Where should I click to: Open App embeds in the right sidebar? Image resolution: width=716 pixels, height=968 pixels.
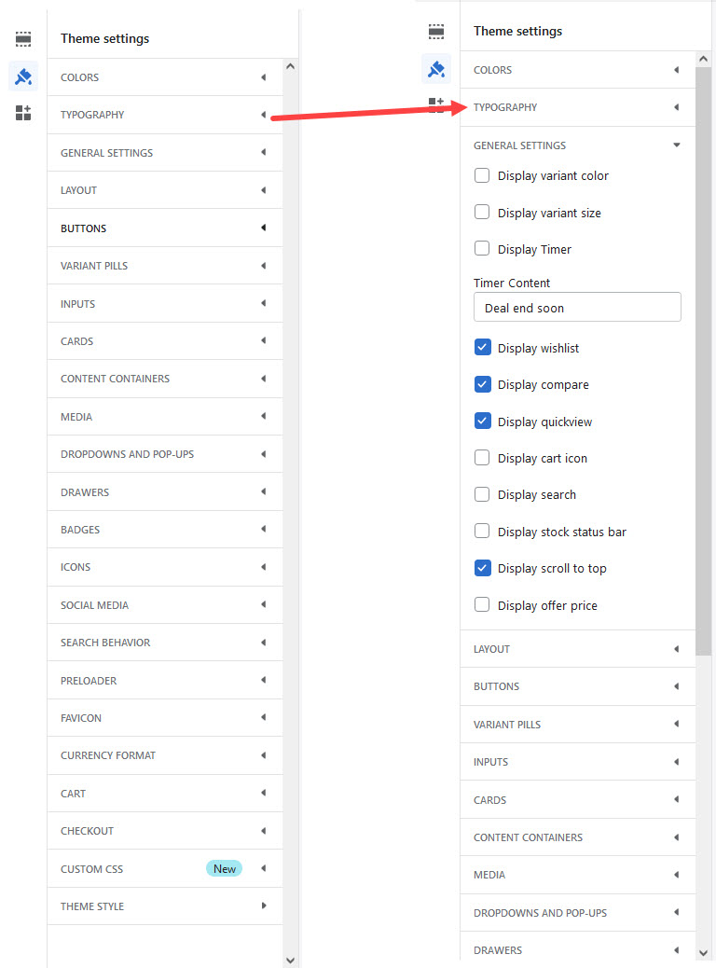tap(435, 104)
